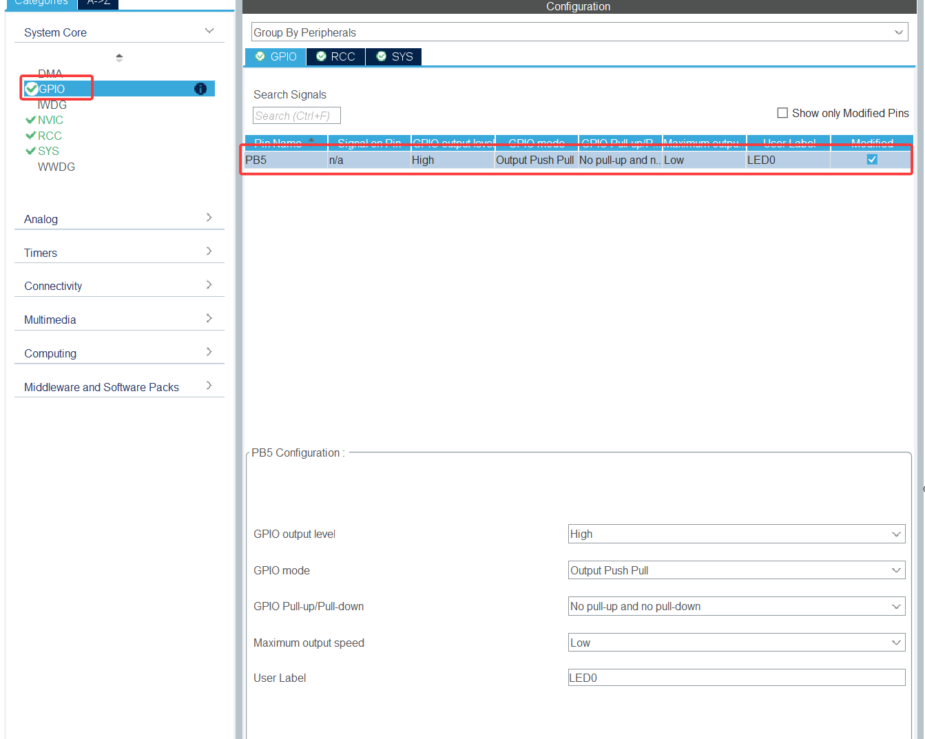925x739 pixels.
Task: Expand the Timers category
Action: click(x=209, y=251)
